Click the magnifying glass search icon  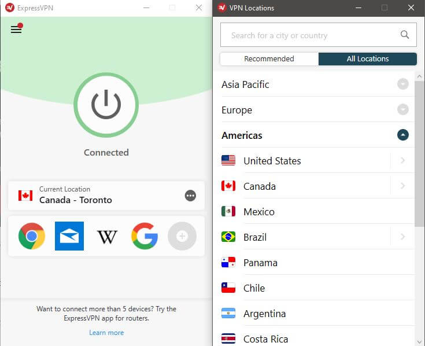tap(404, 35)
